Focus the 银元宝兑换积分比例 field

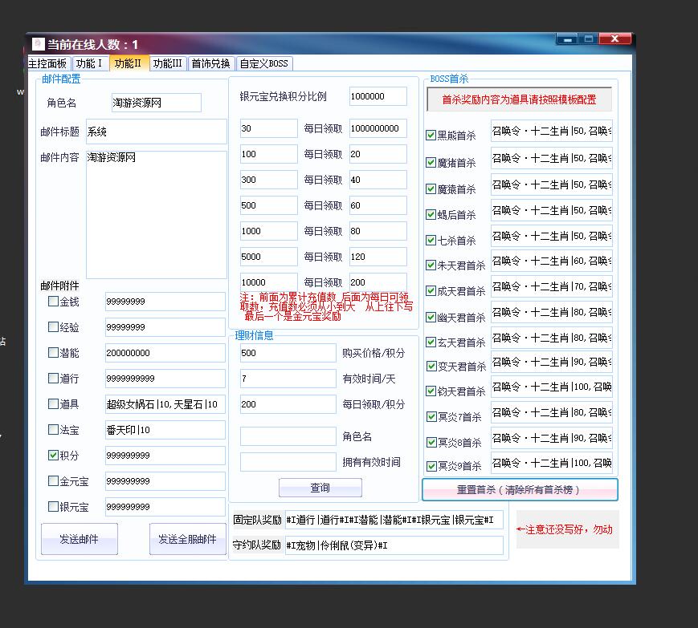point(378,96)
